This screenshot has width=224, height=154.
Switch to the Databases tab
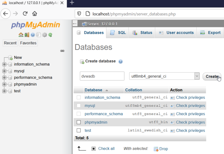(90, 33)
